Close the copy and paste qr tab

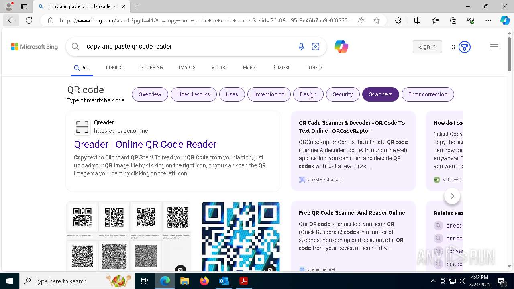click(123, 6)
